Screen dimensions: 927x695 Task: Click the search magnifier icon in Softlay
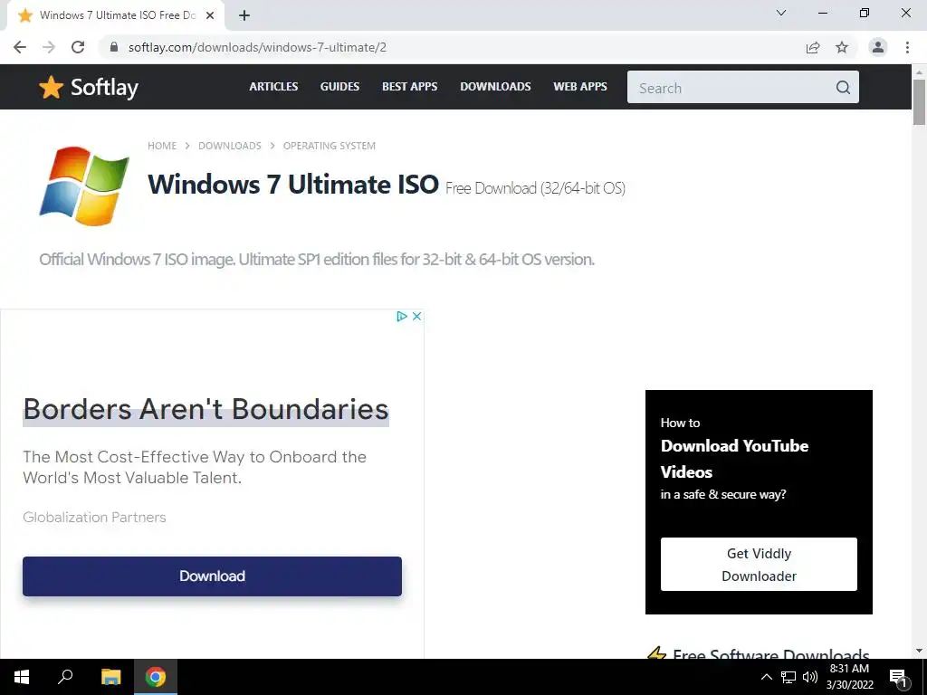tap(843, 88)
